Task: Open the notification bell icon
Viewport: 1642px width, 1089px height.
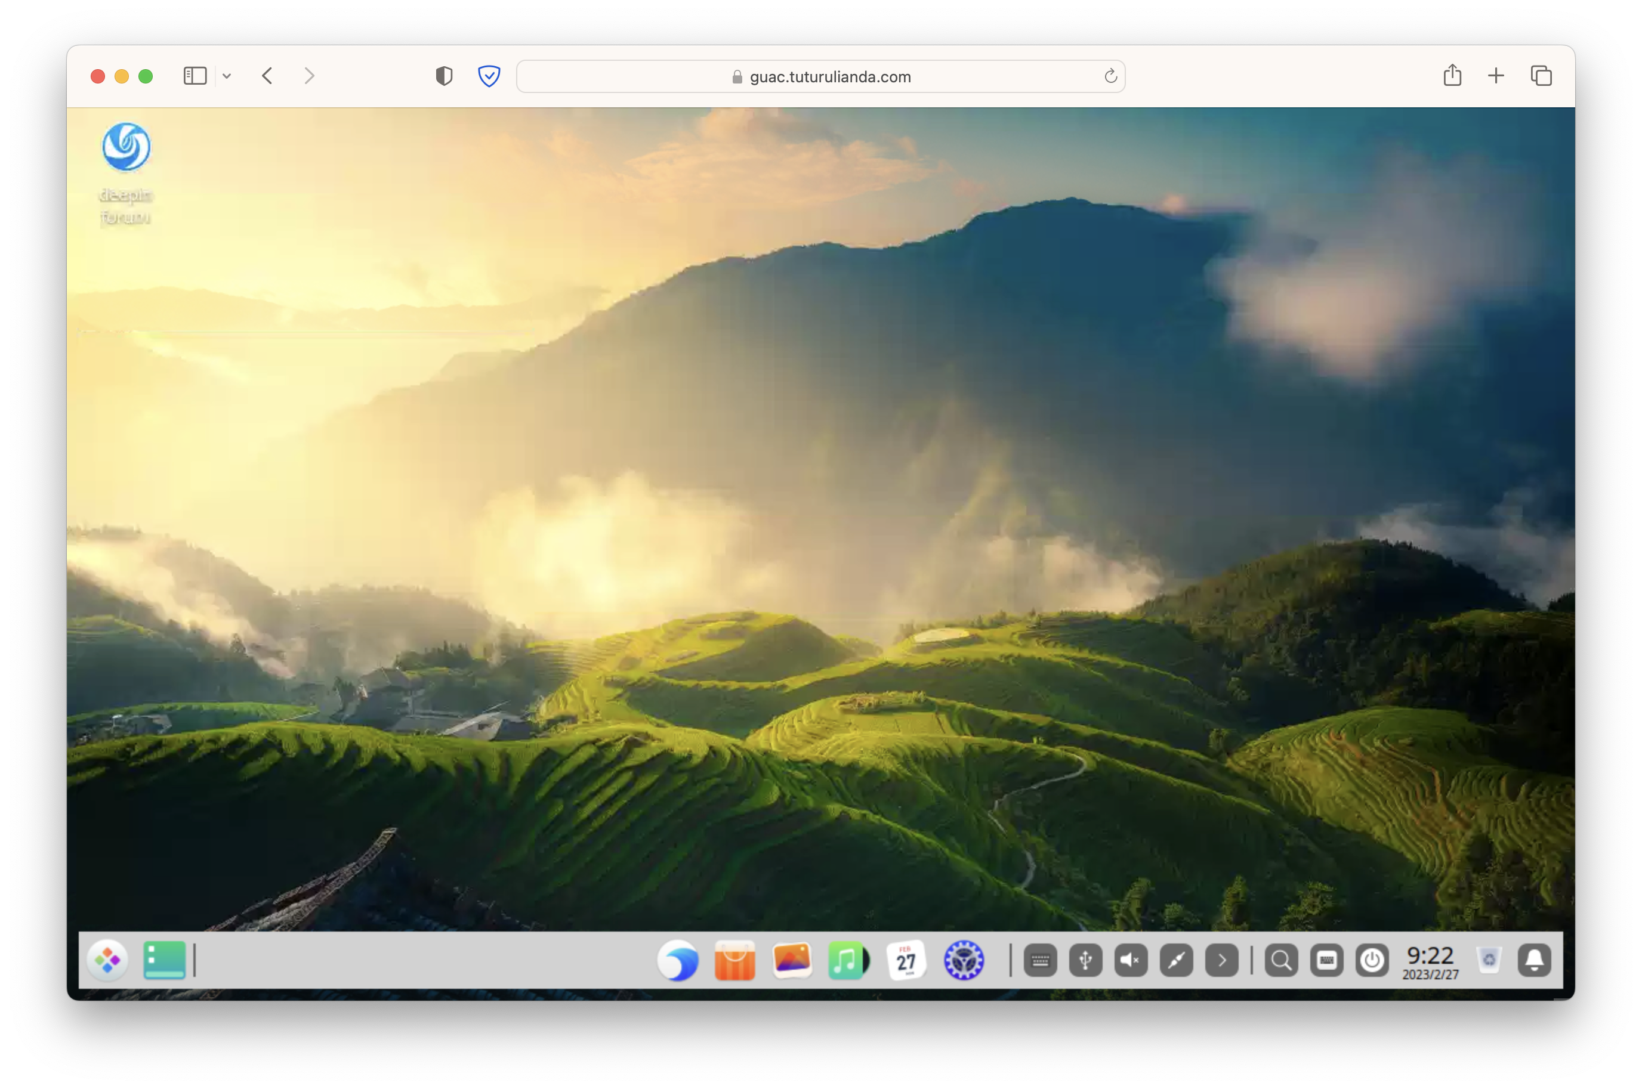Action: point(1534,961)
